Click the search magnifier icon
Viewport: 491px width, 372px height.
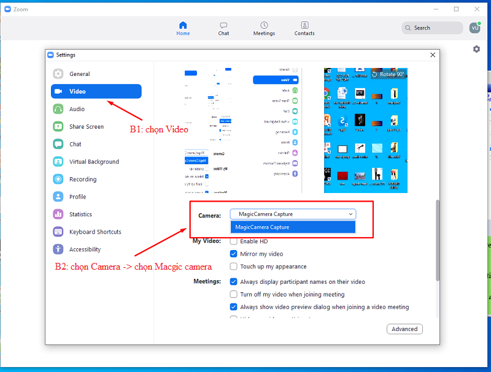pos(408,28)
